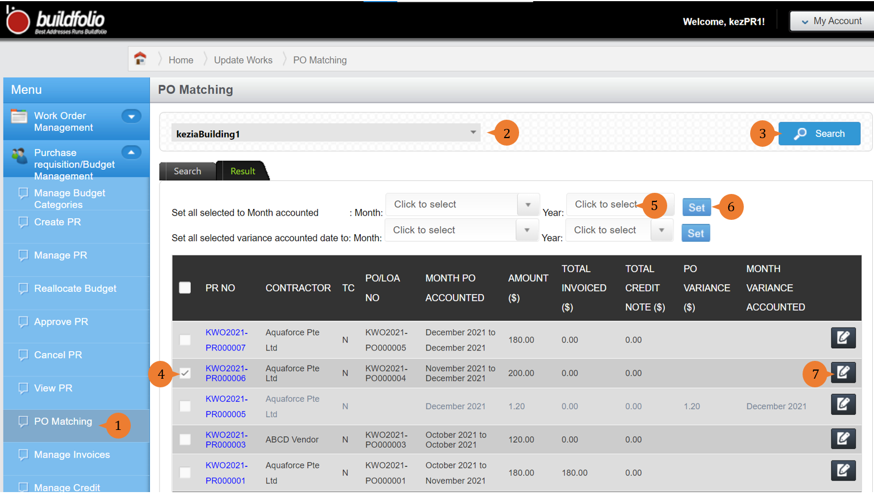Open edit icon for KWO2021-PR000001 row
Screen dimensions: 874x499
(x=843, y=470)
